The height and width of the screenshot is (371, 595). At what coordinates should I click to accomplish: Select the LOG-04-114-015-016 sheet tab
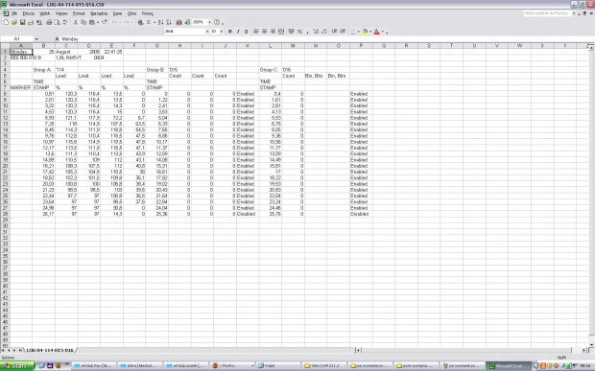tap(50, 350)
